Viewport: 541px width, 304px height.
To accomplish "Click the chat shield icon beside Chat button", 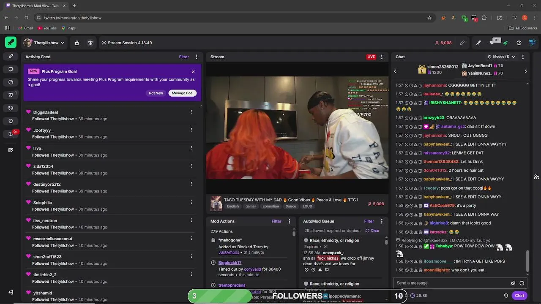I will point(506,296).
